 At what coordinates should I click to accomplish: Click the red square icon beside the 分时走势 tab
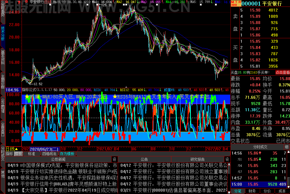point(7,2)
